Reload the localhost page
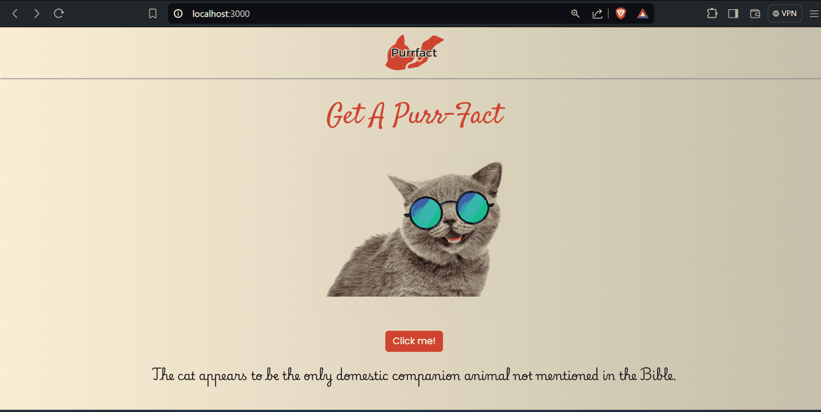Image resolution: width=821 pixels, height=412 pixels. coord(58,13)
